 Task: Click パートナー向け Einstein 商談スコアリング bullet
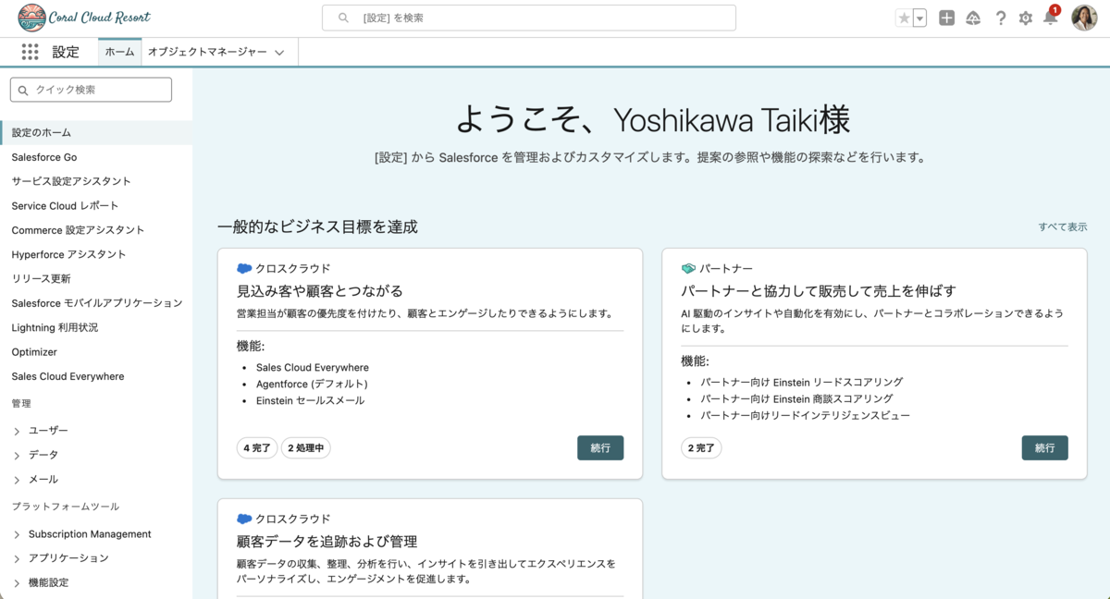[x=796, y=398]
